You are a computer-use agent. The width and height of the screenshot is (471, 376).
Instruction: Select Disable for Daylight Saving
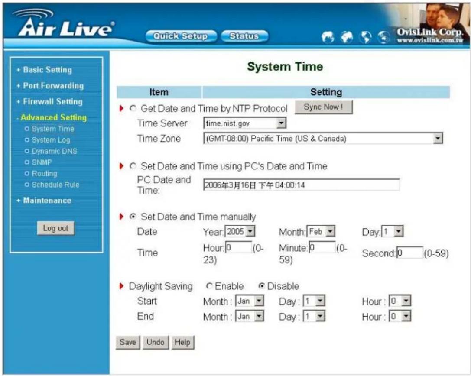point(262,286)
